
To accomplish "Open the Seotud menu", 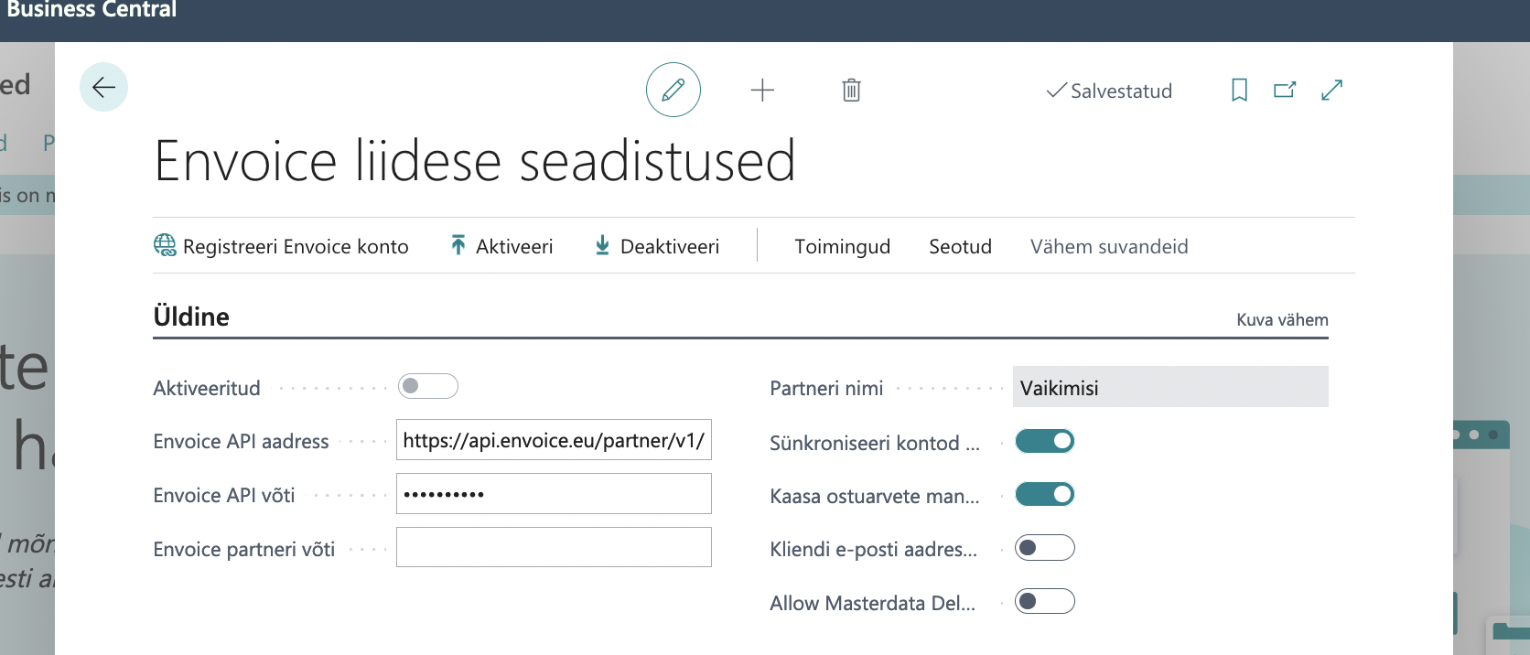I will 960,246.
